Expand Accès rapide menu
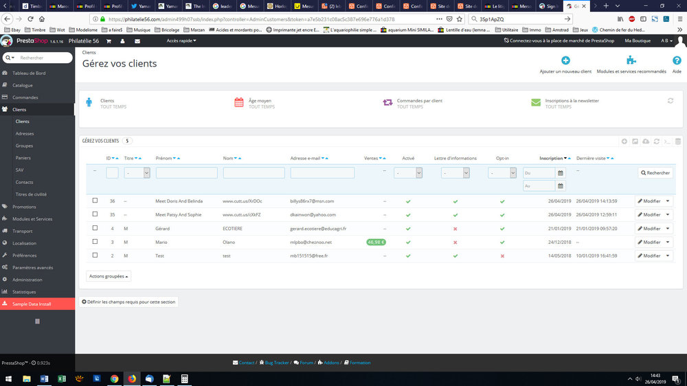 click(181, 41)
